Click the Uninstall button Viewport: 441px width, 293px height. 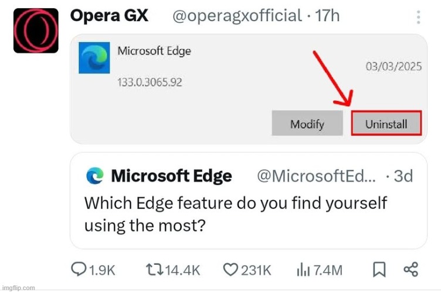point(386,123)
